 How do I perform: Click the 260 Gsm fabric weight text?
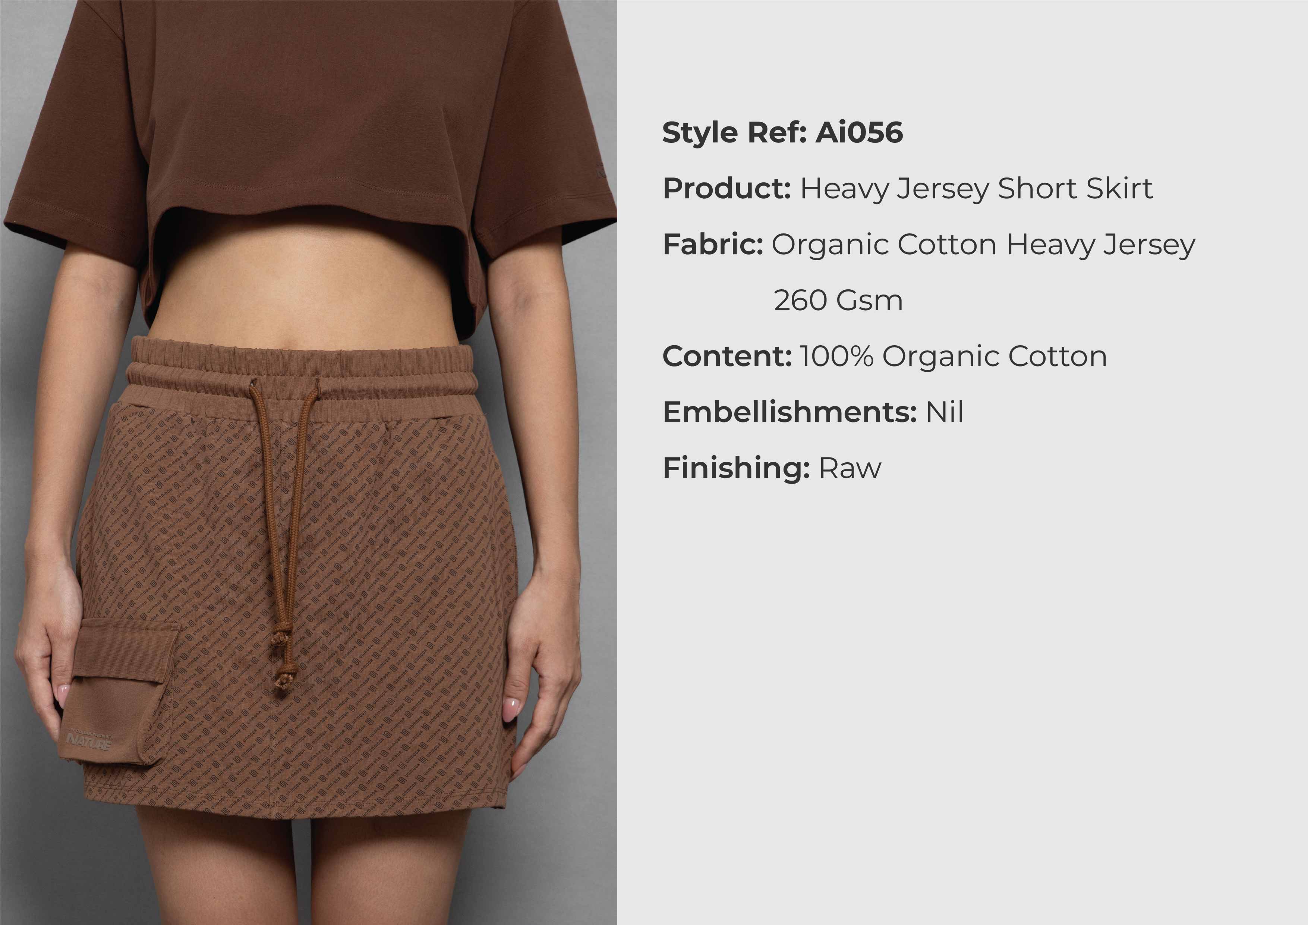(x=838, y=301)
